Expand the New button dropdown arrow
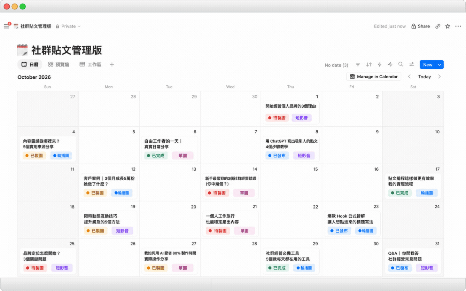The height and width of the screenshot is (291, 466). coord(440,65)
